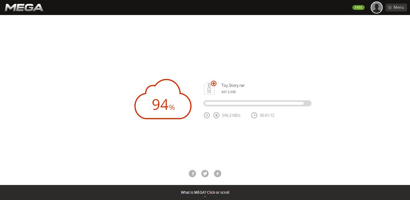Click the small down arrow in footer

[205, 197]
